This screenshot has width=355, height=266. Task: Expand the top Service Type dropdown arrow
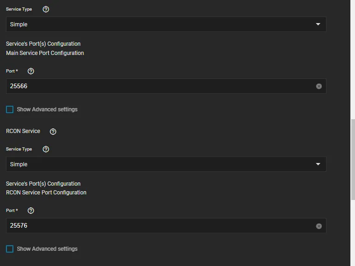pyautogui.click(x=318, y=24)
